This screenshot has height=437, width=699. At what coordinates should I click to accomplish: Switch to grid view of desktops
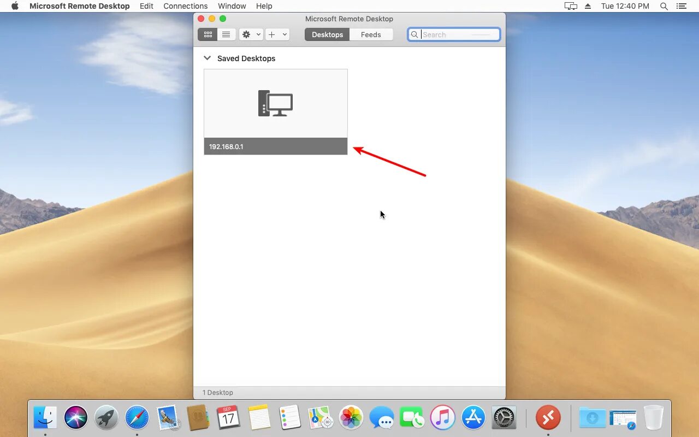[208, 34]
